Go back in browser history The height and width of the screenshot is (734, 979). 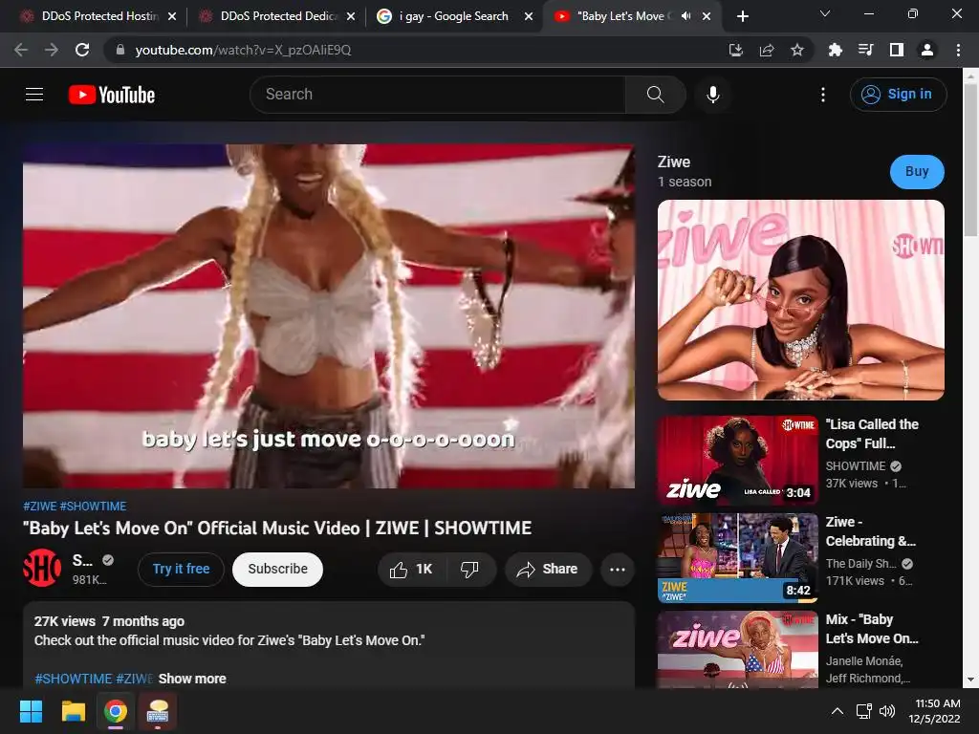(x=21, y=50)
